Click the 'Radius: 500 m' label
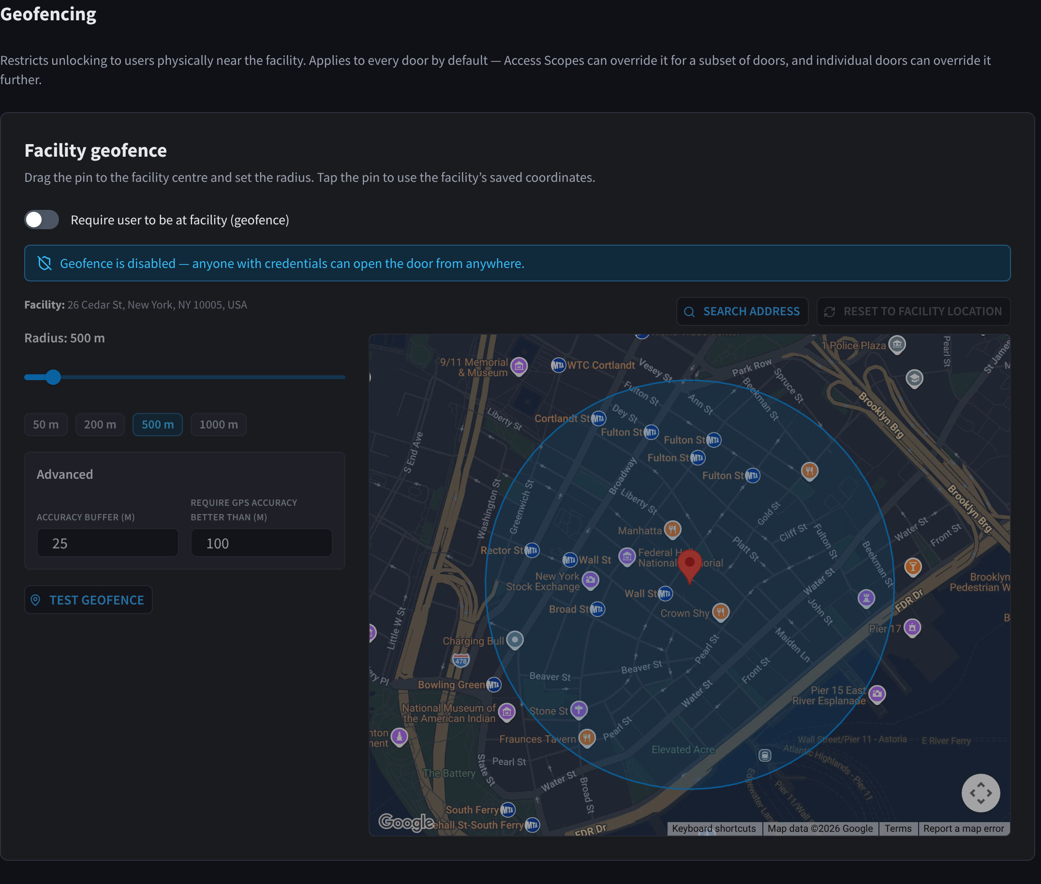 coord(65,338)
